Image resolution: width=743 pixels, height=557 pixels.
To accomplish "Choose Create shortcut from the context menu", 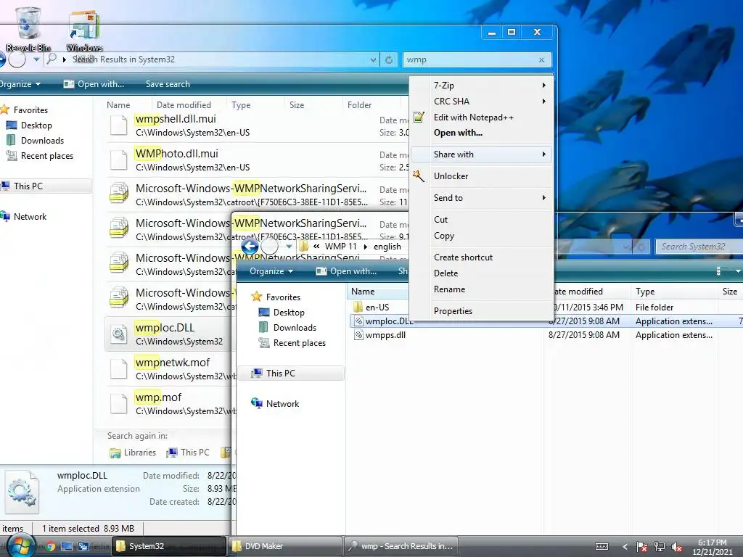I will coord(482,257).
